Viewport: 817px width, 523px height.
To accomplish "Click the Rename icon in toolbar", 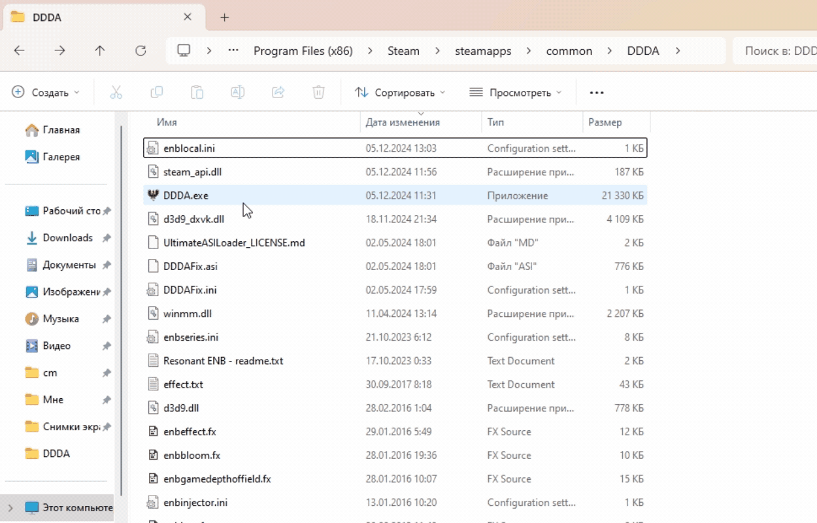I will click(x=238, y=92).
